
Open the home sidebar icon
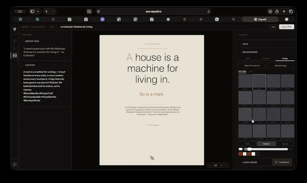[x=15, y=40]
